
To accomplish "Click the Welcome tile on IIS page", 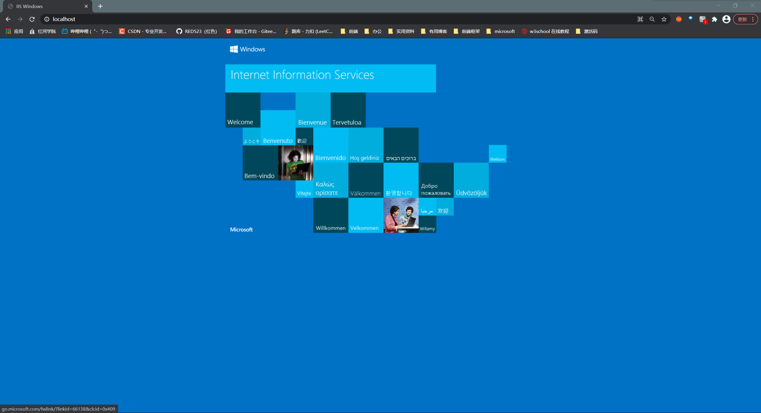I will [243, 110].
